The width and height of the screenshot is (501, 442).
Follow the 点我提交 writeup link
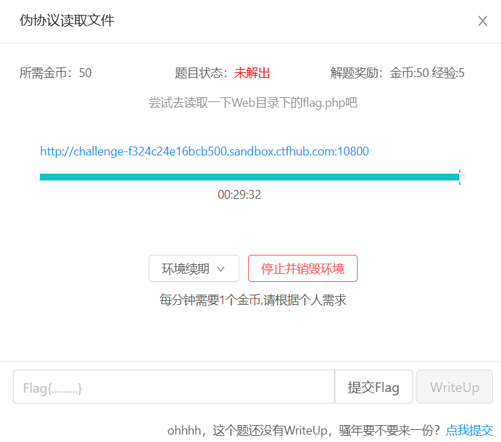pyautogui.click(x=469, y=430)
